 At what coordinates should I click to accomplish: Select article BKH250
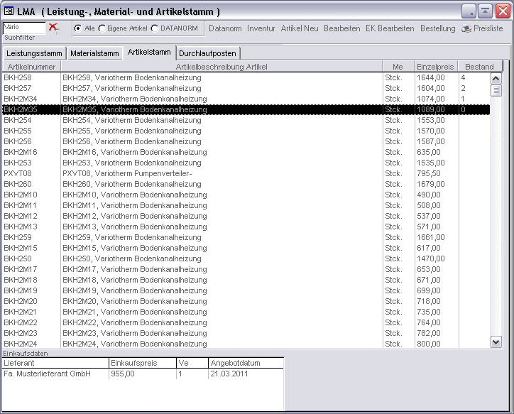tap(246, 258)
